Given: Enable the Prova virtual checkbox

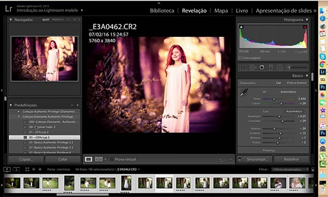Looking at the screenshot, I should click(x=112, y=159).
